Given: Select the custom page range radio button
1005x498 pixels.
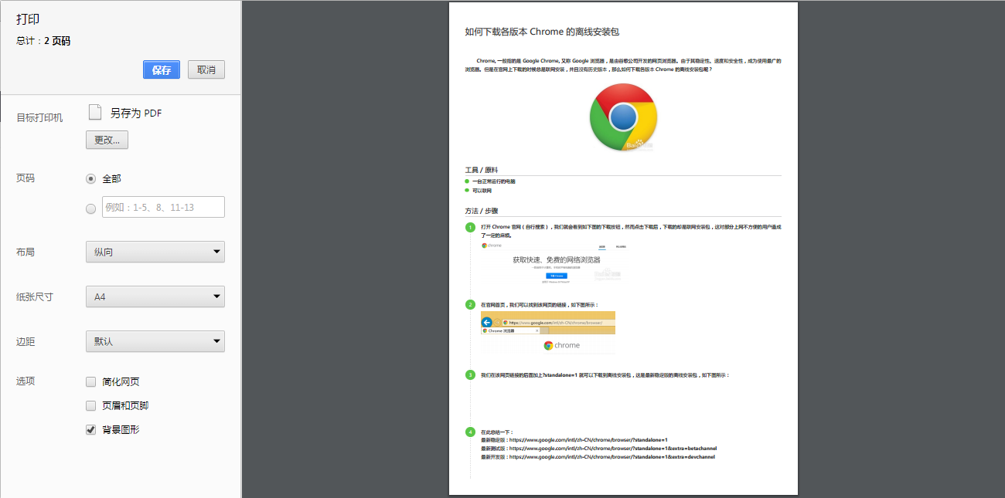Looking at the screenshot, I should coord(91,208).
